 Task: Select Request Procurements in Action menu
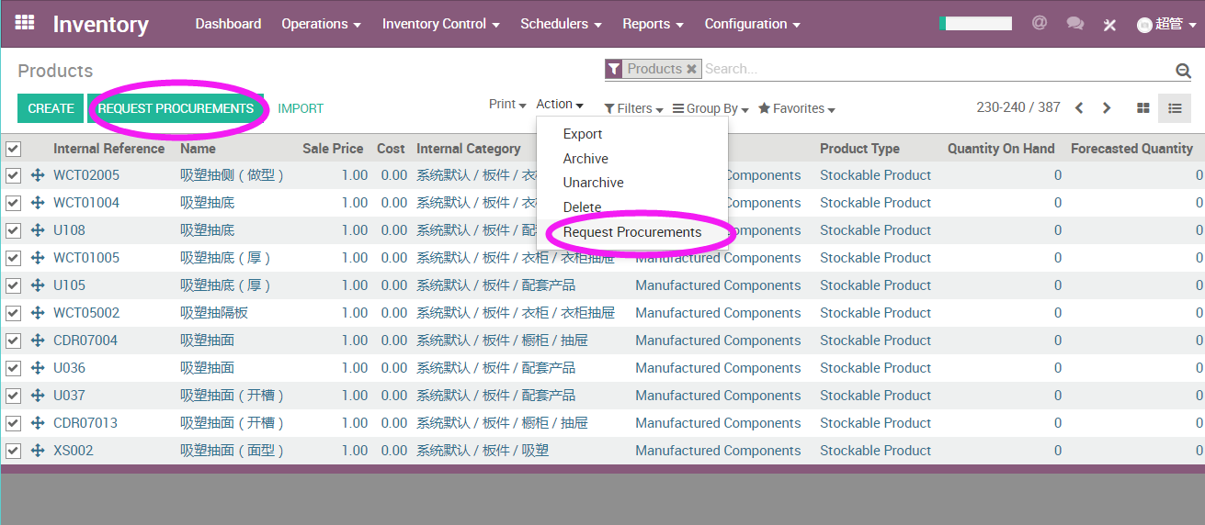tap(631, 232)
